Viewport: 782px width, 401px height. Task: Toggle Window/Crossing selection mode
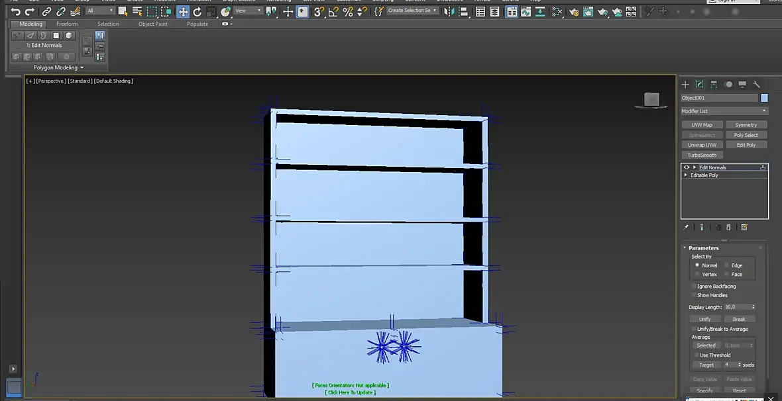pos(166,11)
